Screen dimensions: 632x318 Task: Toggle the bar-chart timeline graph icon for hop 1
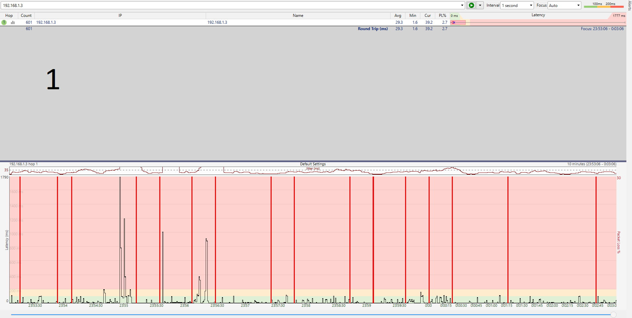point(13,22)
